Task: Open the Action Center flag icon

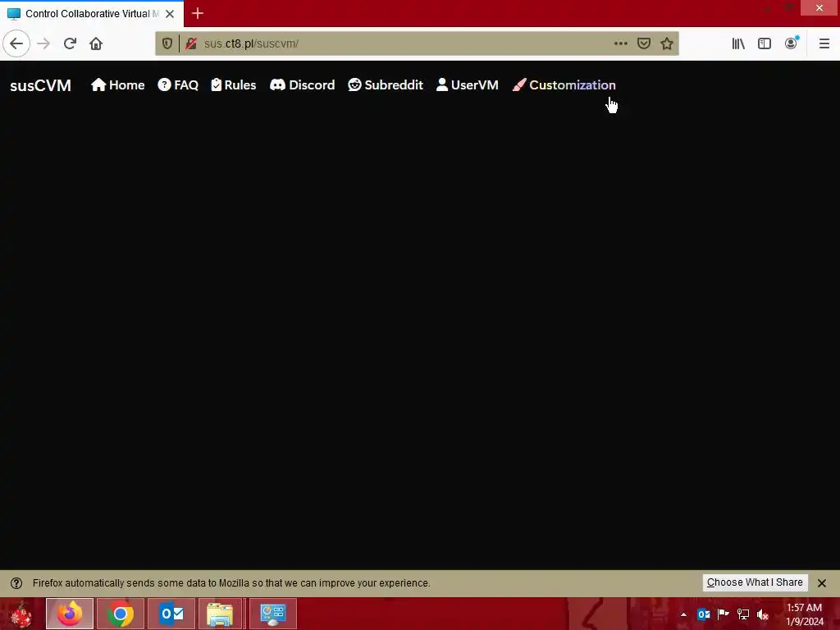Action: click(x=724, y=614)
